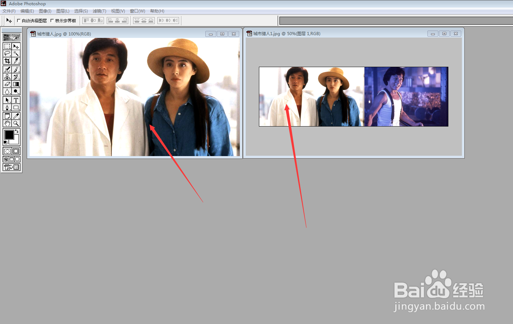Image resolution: width=513 pixels, height=324 pixels.
Task: Select the Magic Wand tool
Action: point(16,54)
